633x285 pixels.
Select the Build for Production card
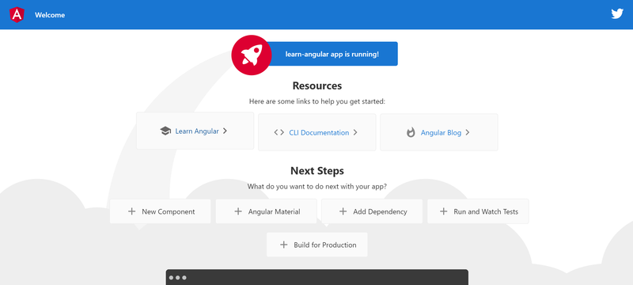[x=317, y=245]
